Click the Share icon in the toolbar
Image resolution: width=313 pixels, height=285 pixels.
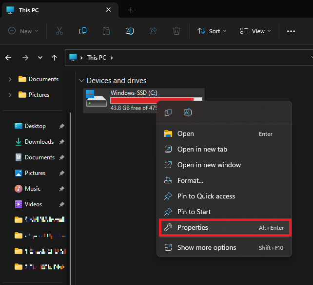click(153, 31)
